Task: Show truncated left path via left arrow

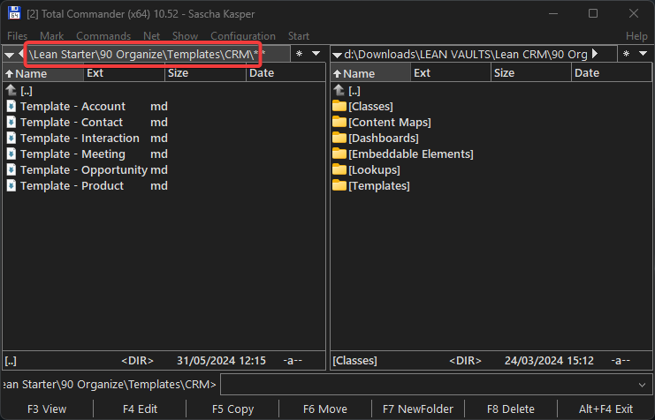Action: tap(21, 54)
